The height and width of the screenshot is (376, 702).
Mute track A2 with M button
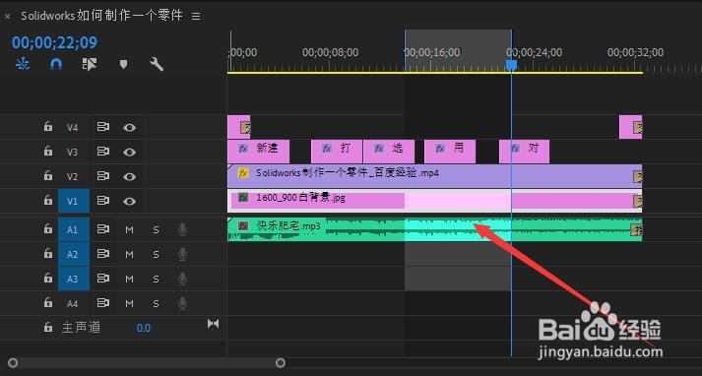click(x=129, y=254)
